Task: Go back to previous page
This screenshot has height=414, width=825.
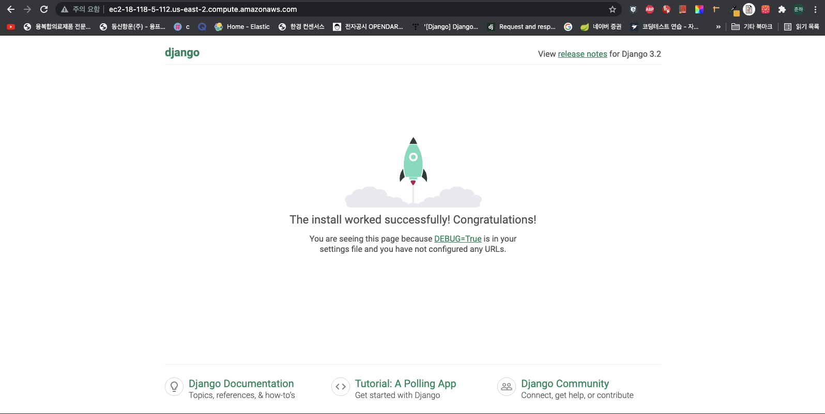Action: [11, 9]
